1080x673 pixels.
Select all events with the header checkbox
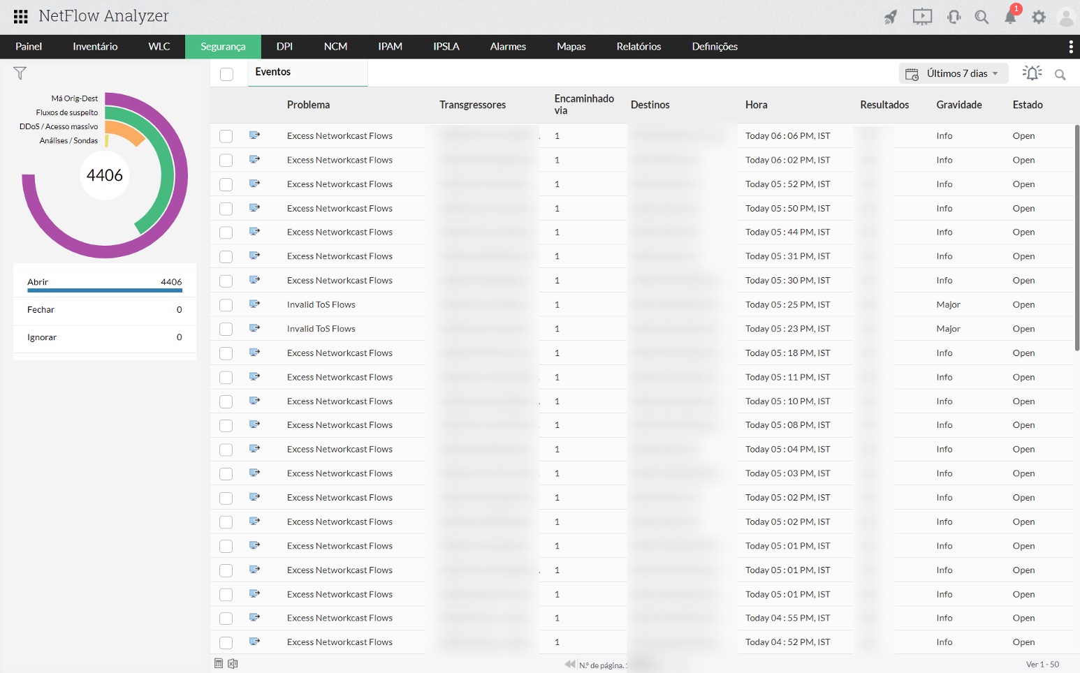coord(226,73)
